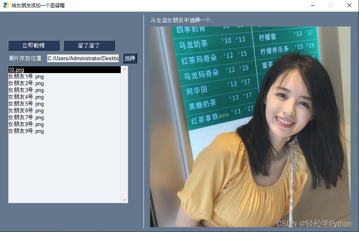This screenshot has height=232, width=359.
Task: Click the 立即戴帽 button
Action: 33,45
